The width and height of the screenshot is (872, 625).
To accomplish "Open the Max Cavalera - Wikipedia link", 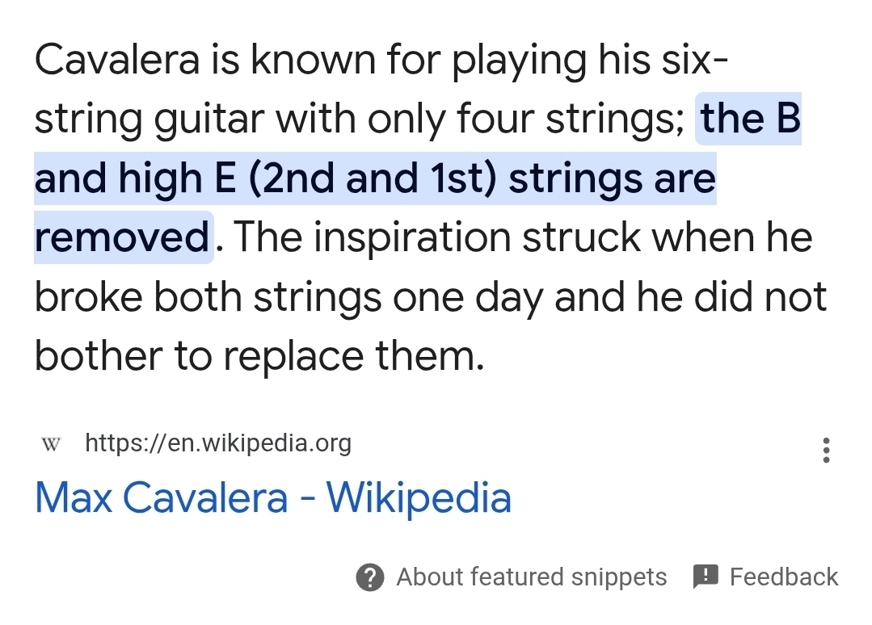I will (x=272, y=497).
